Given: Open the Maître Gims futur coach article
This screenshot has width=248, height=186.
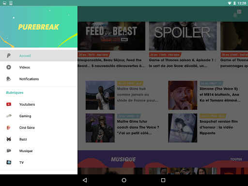Looking at the screenshot, I should (138, 127).
